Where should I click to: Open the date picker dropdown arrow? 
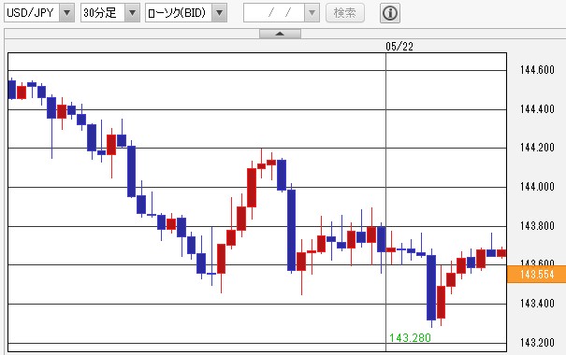(312, 13)
